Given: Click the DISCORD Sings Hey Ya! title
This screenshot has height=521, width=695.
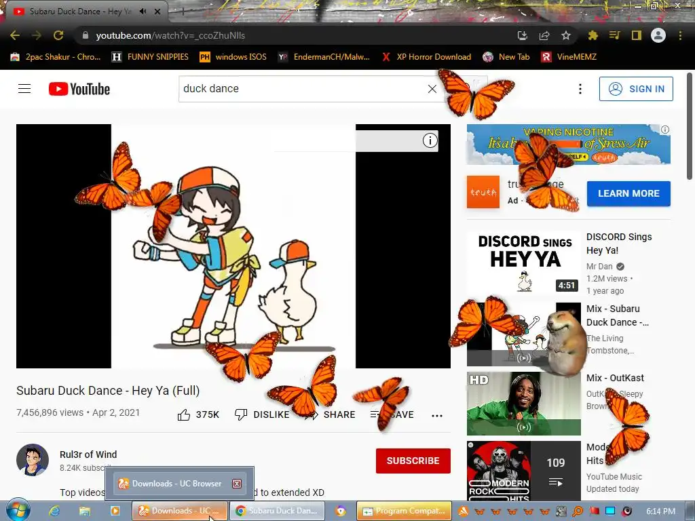Looking at the screenshot, I should 619,244.
